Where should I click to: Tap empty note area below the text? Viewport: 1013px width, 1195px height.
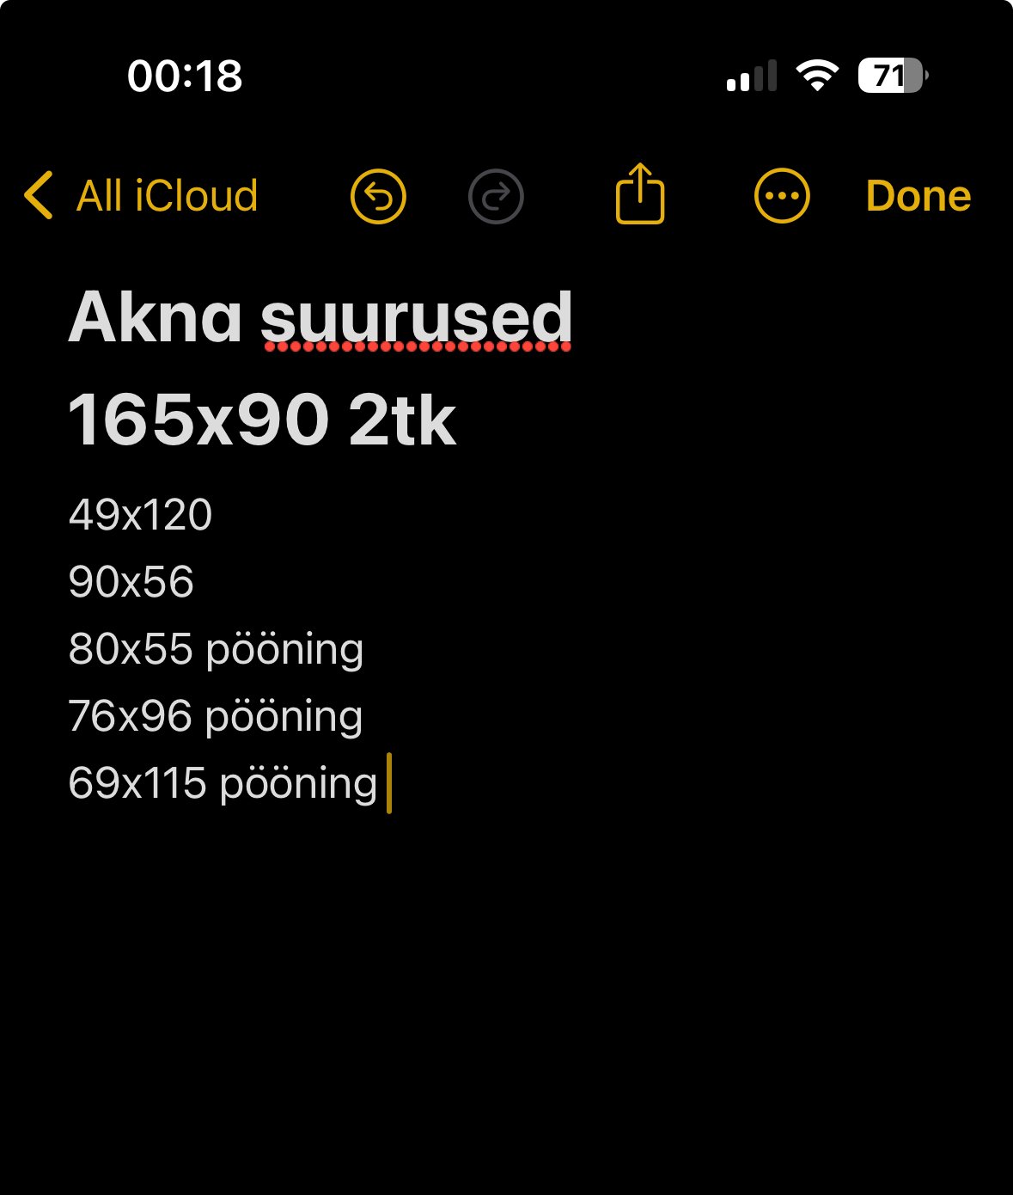pos(506,989)
